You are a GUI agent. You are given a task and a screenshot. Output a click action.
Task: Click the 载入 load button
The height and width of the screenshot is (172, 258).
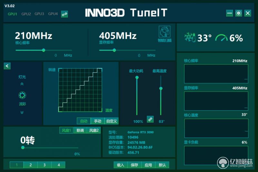[x=120, y=165]
